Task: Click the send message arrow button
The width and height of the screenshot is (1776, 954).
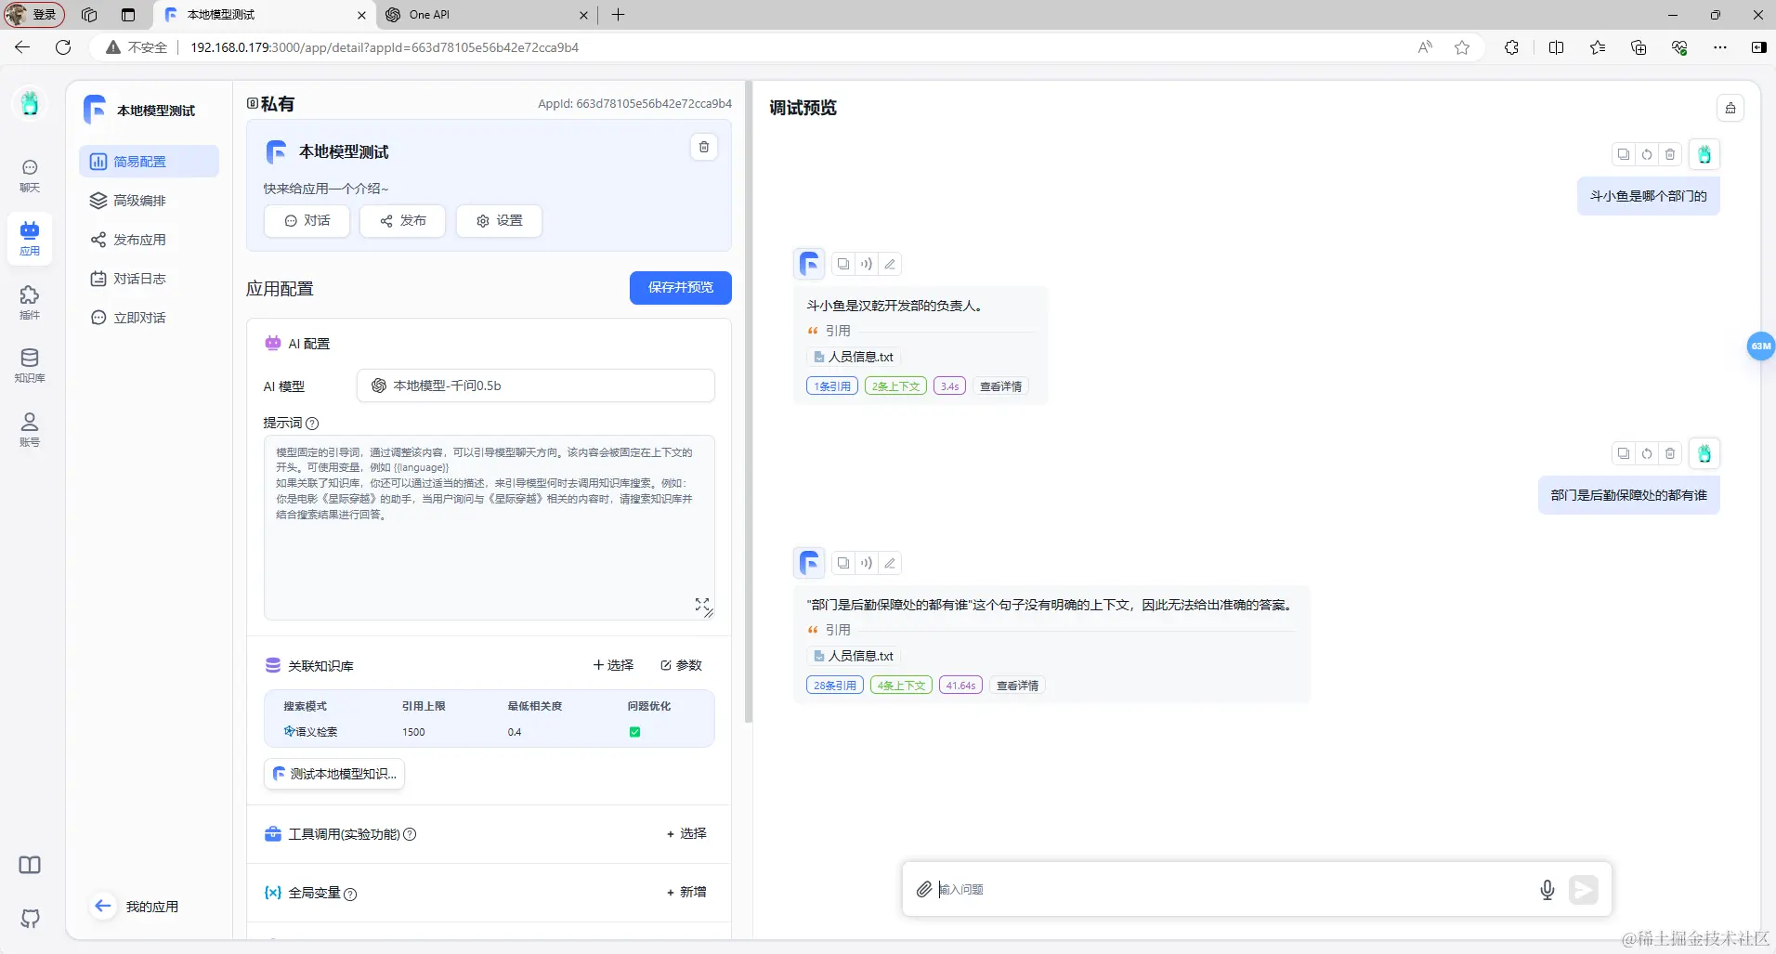Action: pyautogui.click(x=1584, y=889)
